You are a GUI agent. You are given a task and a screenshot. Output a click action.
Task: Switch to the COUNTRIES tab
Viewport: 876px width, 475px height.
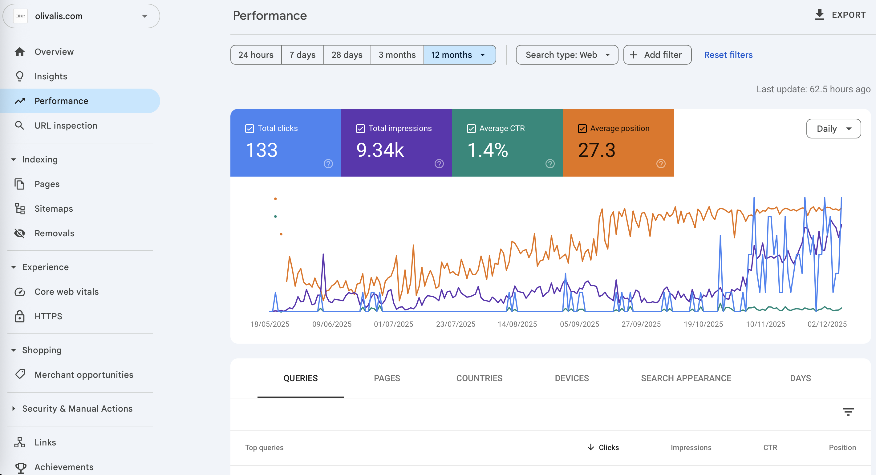click(479, 378)
